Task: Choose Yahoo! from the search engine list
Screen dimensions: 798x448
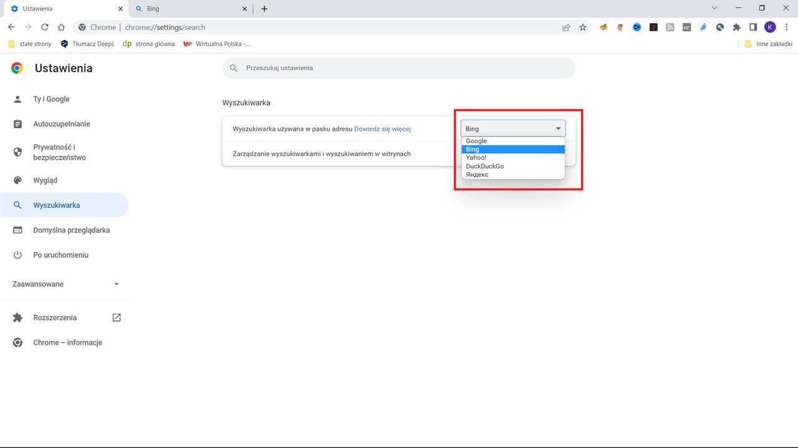Action: pos(513,157)
